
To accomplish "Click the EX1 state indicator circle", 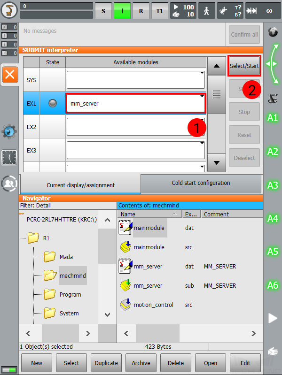I will coord(53,103).
